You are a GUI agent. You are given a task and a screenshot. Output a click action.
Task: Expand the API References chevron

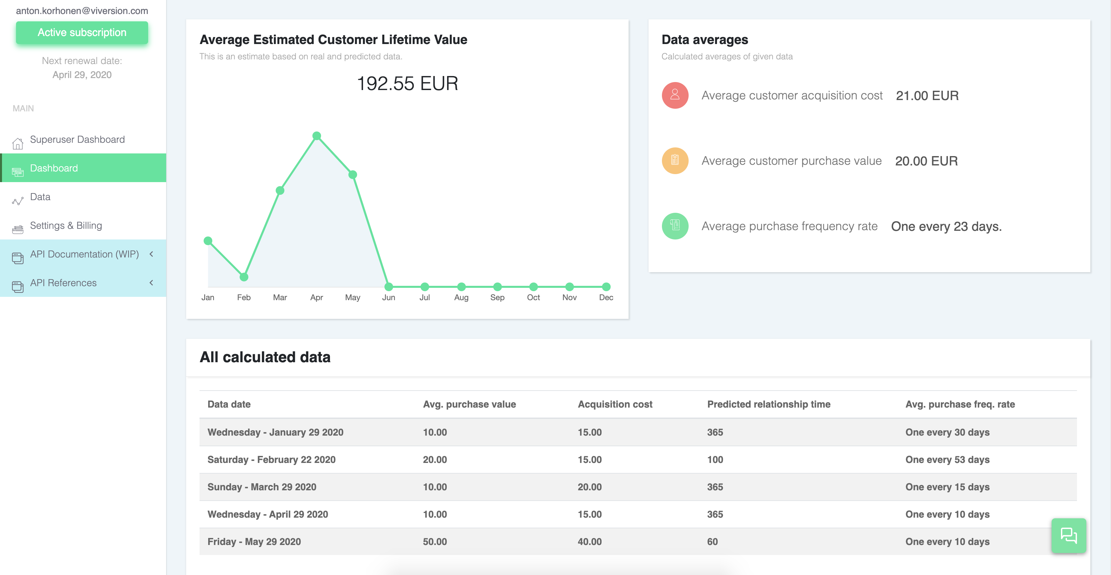pos(151,283)
